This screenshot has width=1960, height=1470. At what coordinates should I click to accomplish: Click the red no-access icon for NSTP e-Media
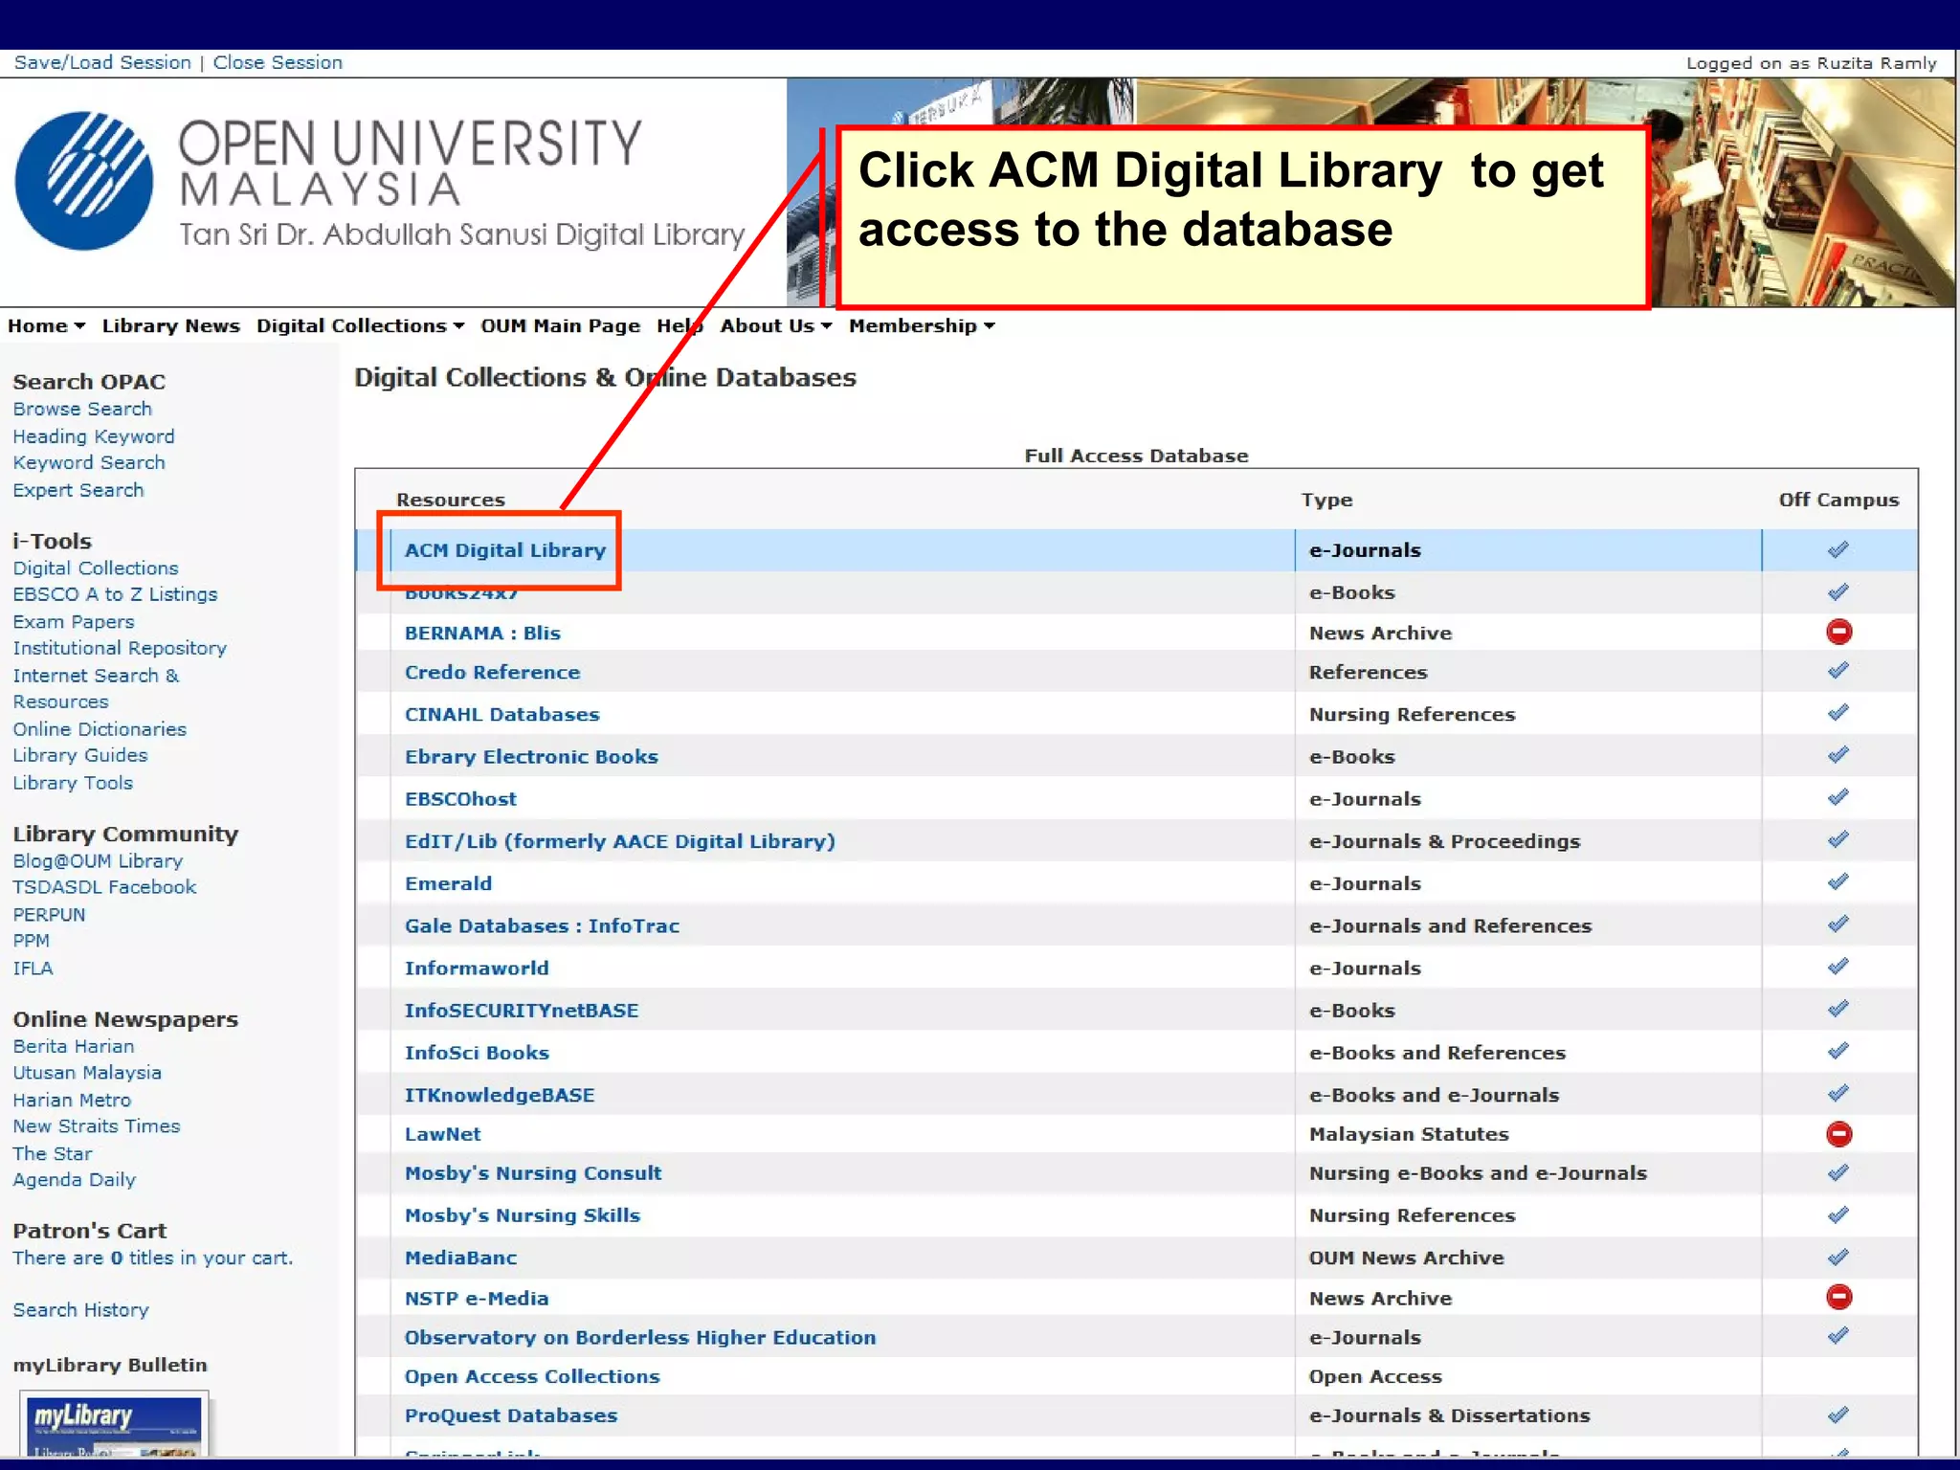[1838, 1298]
